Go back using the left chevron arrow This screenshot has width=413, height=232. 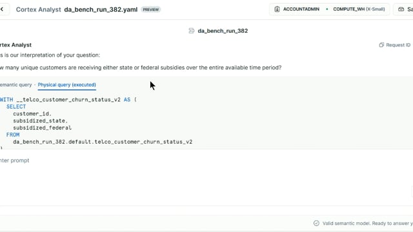click(2, 9)
